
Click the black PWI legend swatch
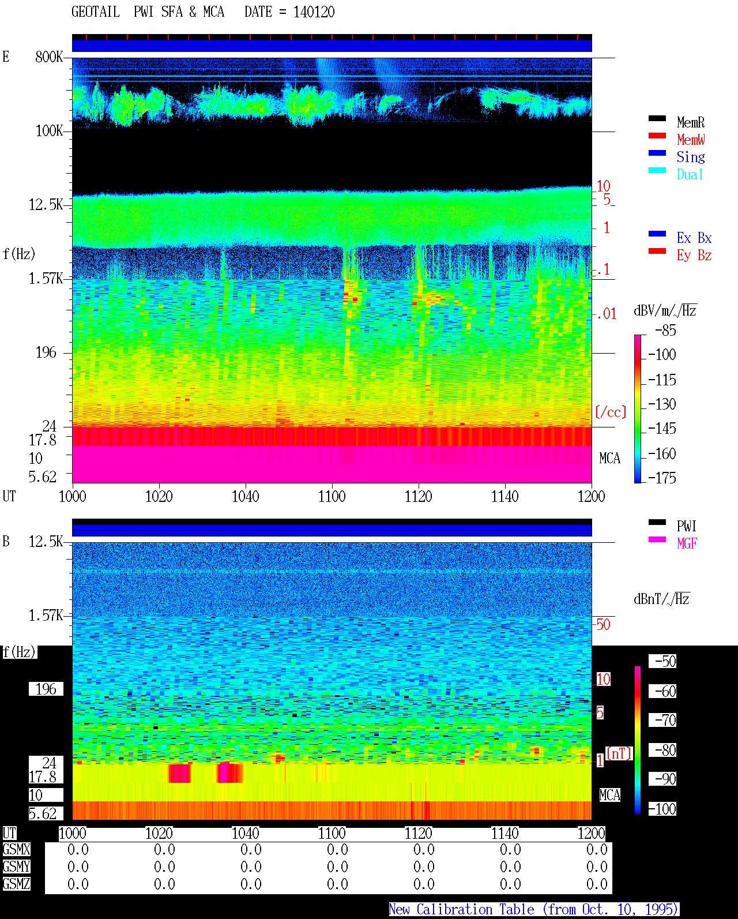(x=657, y=522)
